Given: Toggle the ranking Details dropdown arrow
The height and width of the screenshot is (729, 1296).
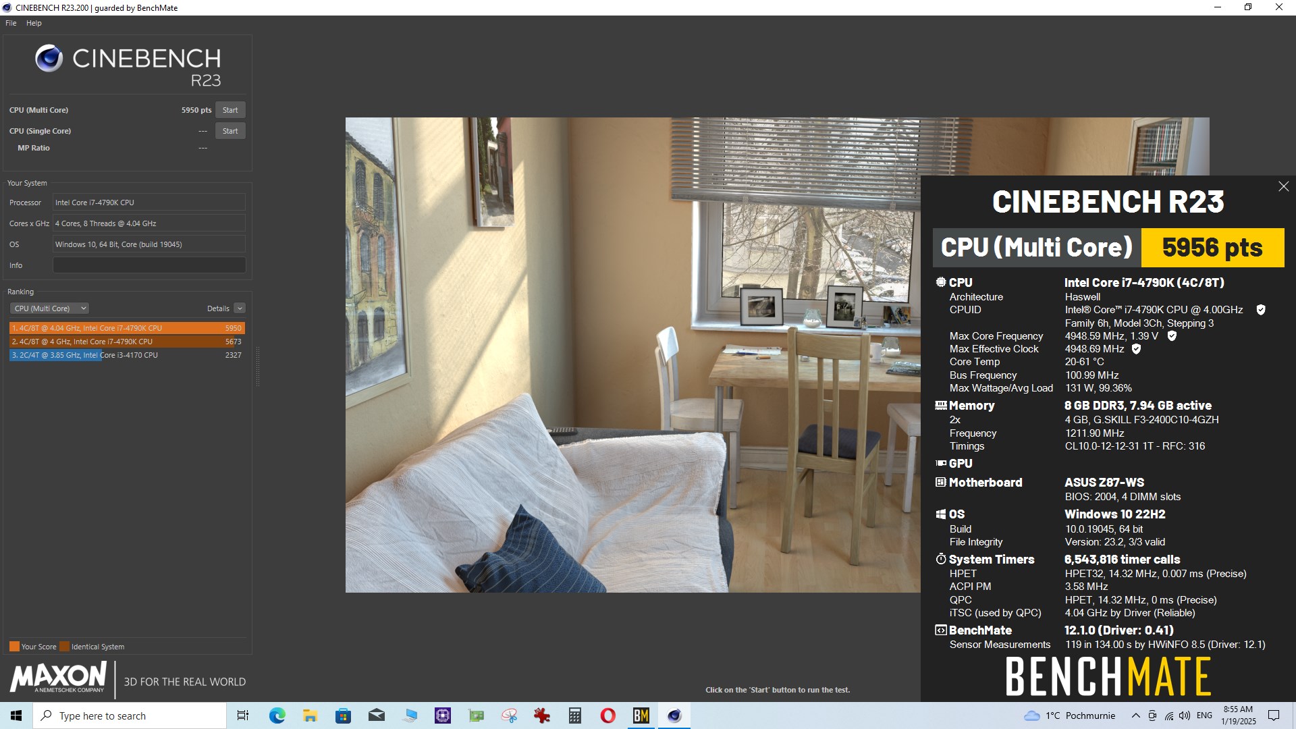Looking at the screenshot, I should 240,308.
